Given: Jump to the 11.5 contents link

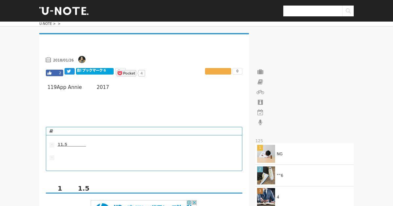Looking at the screenshot, I should tap(72, 145).
